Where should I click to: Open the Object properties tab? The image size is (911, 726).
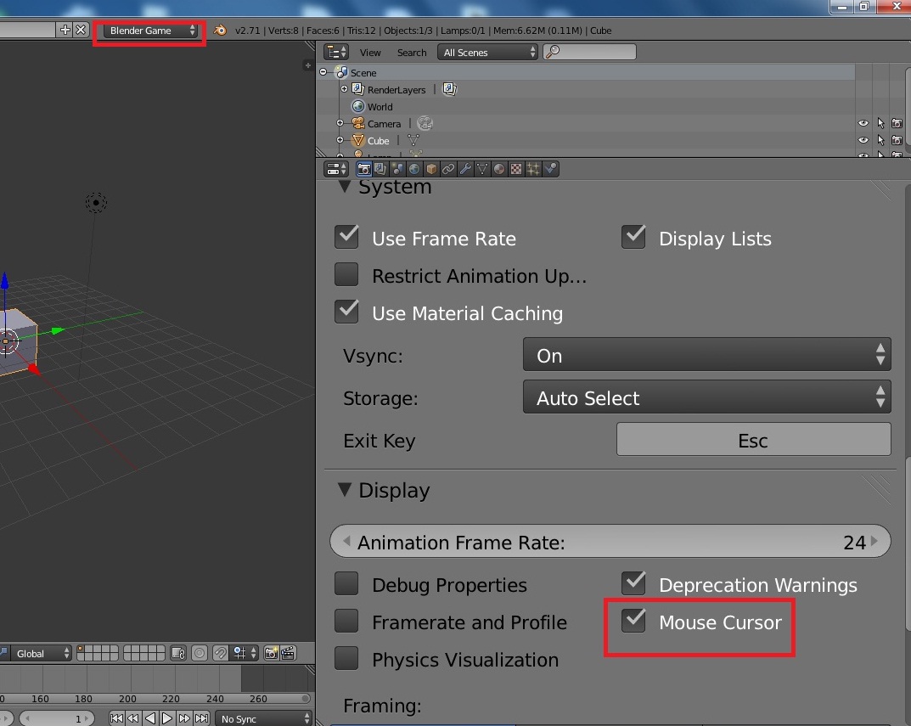click(431, 169)
